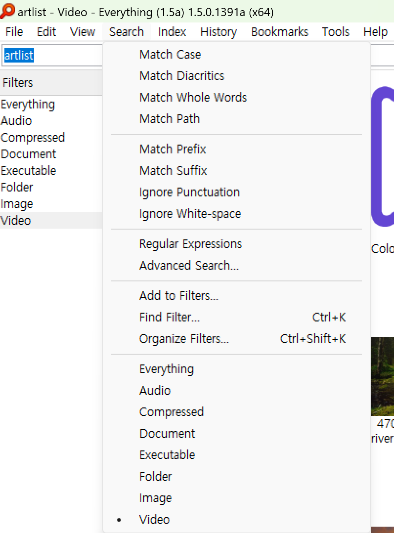394x533 pixels.
Task: Click the Everything app magnifier icon
Action: click(7, 11)
